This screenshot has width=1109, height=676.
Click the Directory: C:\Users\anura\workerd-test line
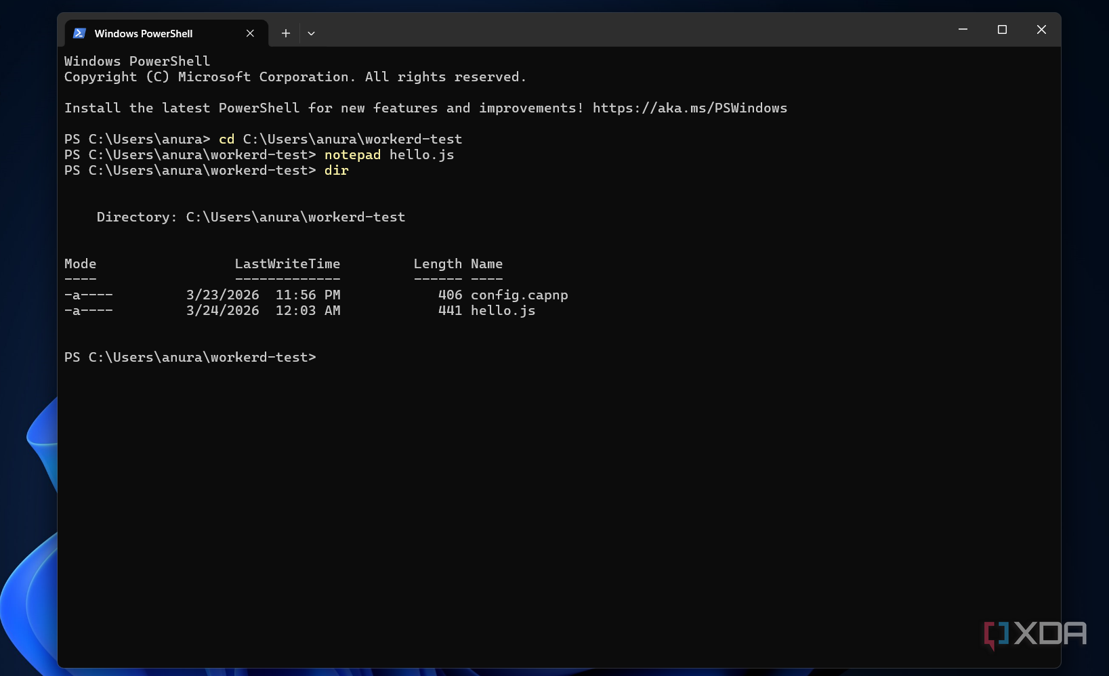pos(251,217)
